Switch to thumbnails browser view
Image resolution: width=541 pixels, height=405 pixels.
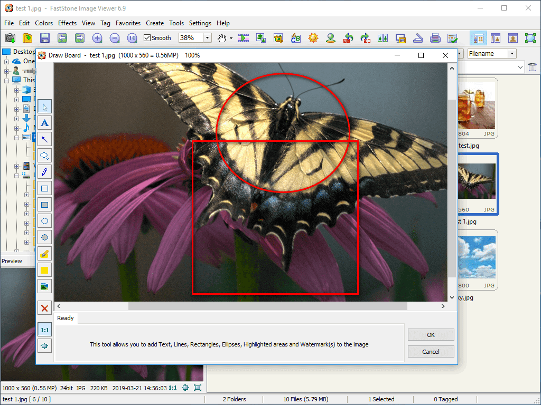coord(478,38)
